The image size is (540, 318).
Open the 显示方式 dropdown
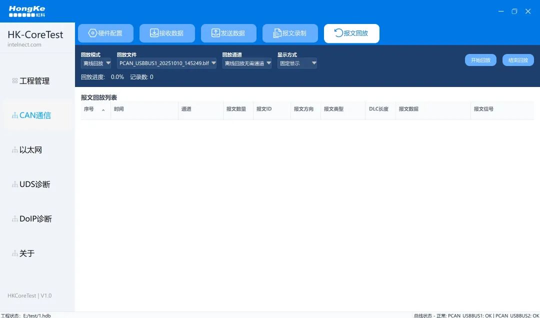point(297,63)
